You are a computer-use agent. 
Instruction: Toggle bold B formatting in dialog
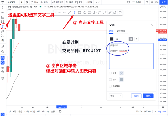pos(131,39)
